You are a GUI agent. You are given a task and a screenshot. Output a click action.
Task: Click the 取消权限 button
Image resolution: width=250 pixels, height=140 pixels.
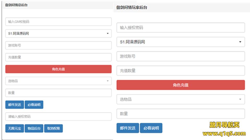pos(53,128)
